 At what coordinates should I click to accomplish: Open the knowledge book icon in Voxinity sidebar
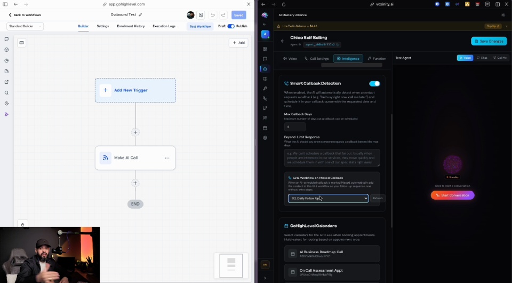265,78
